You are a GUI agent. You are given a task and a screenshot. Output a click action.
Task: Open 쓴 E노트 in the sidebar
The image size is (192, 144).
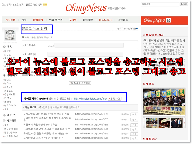[x=8, y=87]
